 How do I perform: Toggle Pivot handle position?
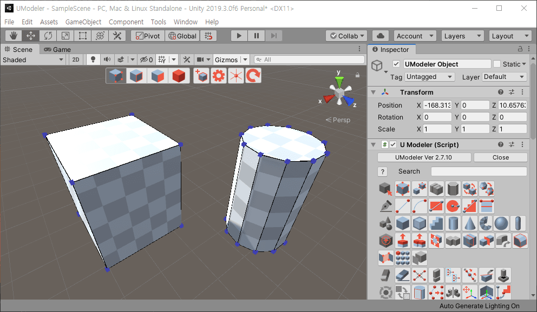point(148,36)
